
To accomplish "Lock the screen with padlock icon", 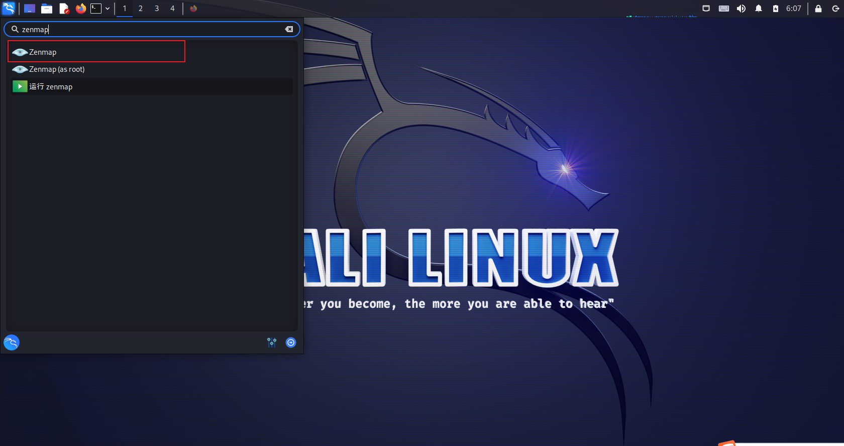I will pos(818,9).
